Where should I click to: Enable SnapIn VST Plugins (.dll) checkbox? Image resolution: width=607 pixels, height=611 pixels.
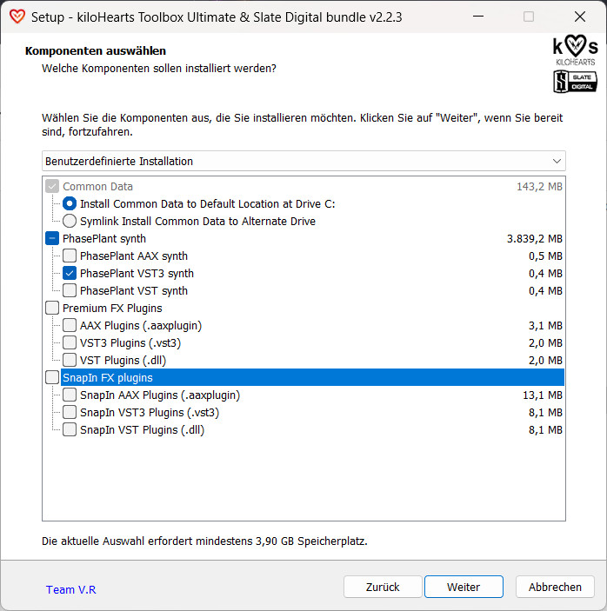(70, 430)
